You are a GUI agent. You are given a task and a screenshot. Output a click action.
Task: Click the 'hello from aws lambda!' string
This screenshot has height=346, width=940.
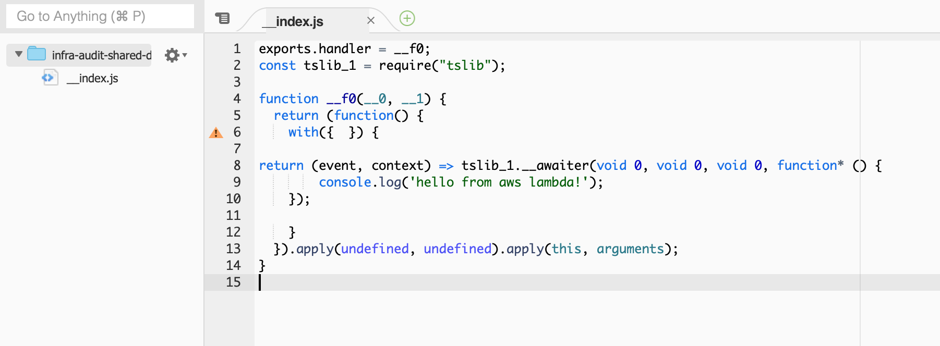(x=499, y=182)
